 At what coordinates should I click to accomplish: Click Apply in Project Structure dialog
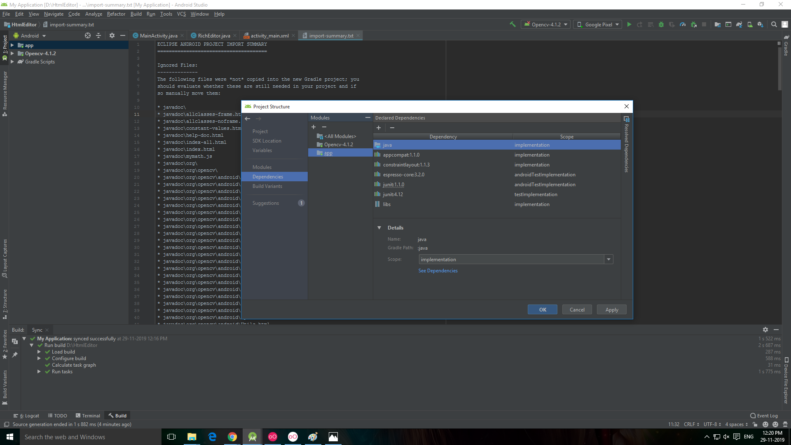coord(612,309)
